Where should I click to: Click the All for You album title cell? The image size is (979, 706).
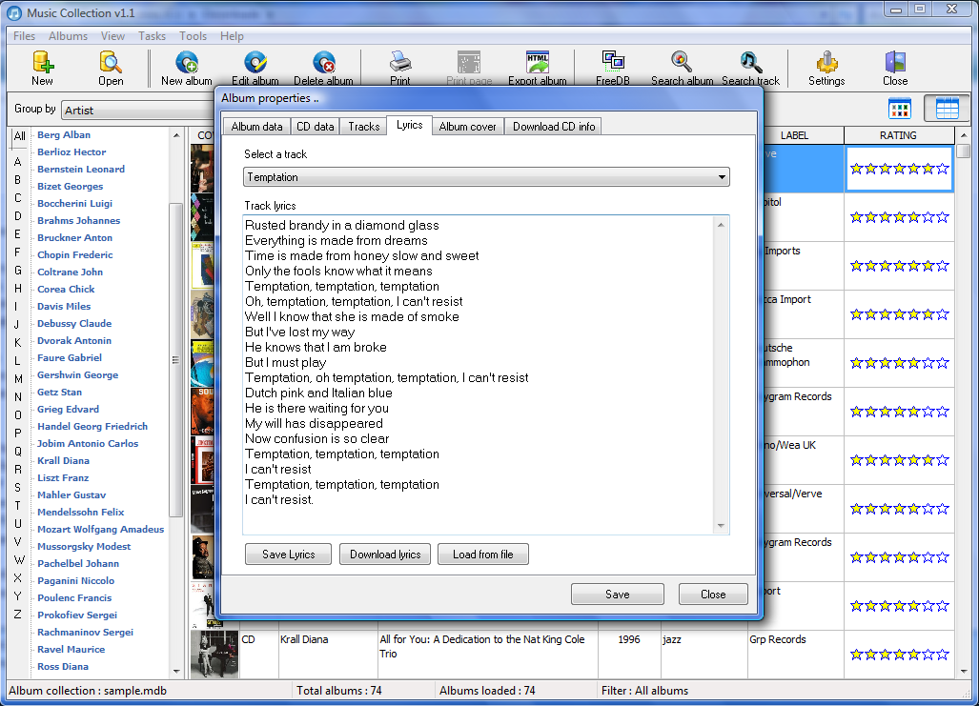(x=488, y=655)
